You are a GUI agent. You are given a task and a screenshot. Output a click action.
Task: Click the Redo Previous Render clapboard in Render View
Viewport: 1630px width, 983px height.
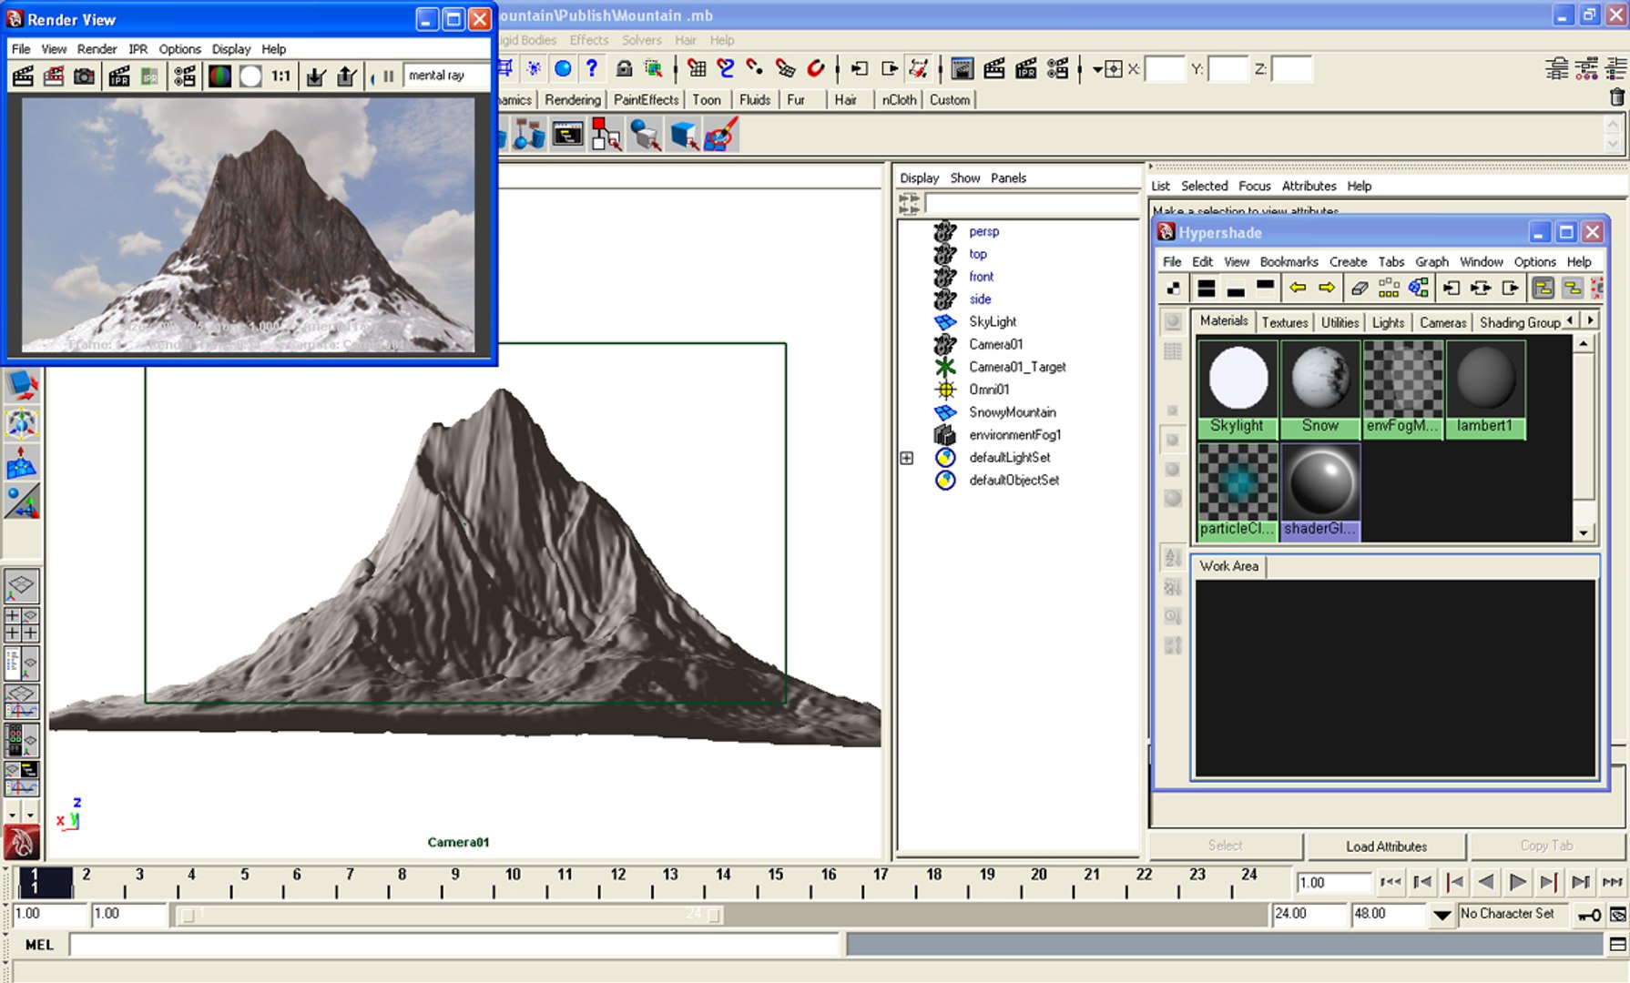point(23,76)
